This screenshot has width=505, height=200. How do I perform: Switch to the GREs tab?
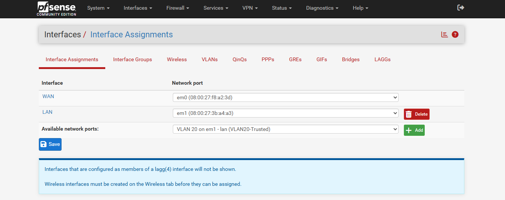point(295,60)
